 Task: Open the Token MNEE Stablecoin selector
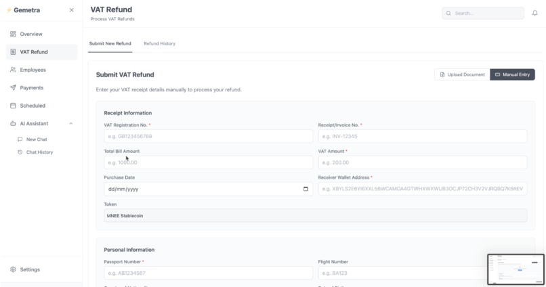[316, 216]
